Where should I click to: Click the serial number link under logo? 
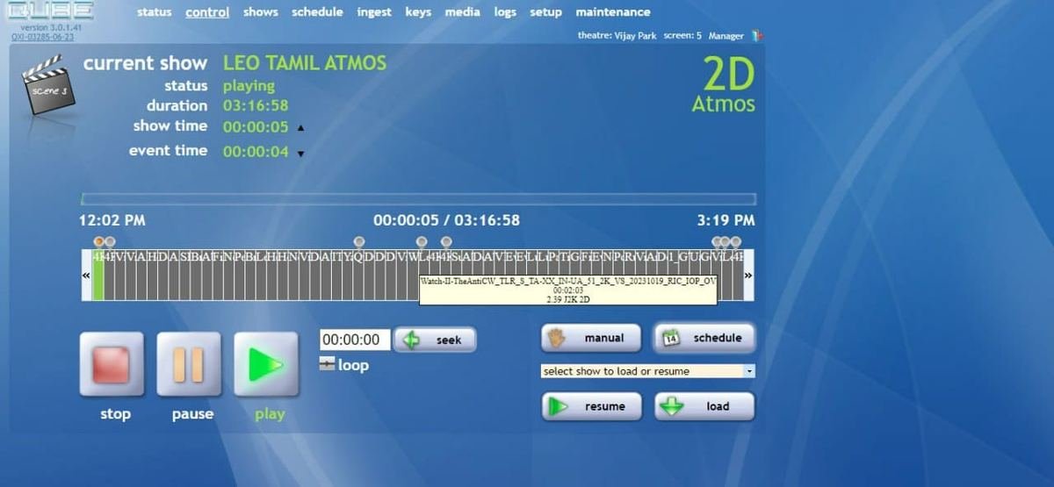[x=42, y=37]
